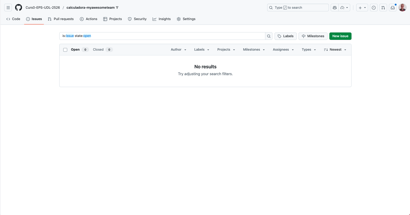410x215 pixels.
Task: Open the Security tab
Action: click(x=137, y=19)
